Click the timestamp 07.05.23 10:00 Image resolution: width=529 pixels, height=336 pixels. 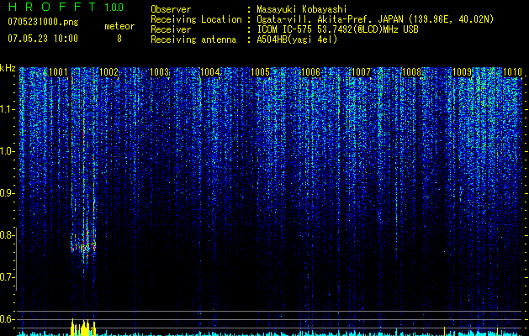pos(43,38)
